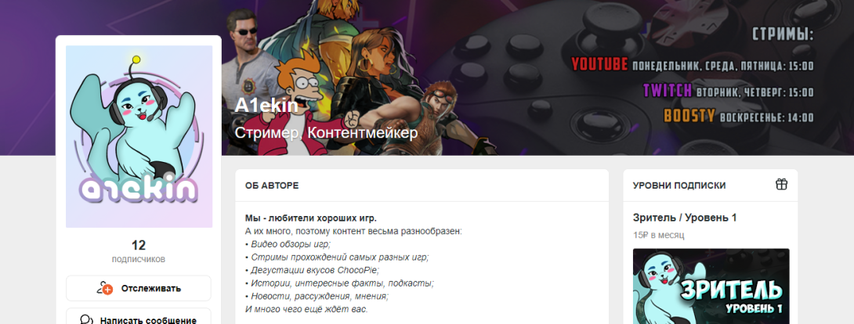Image resolution: width=854 pixels, height=324 pixels.
Task: Click the Отслеживать follow button
Action: point(139,288)
